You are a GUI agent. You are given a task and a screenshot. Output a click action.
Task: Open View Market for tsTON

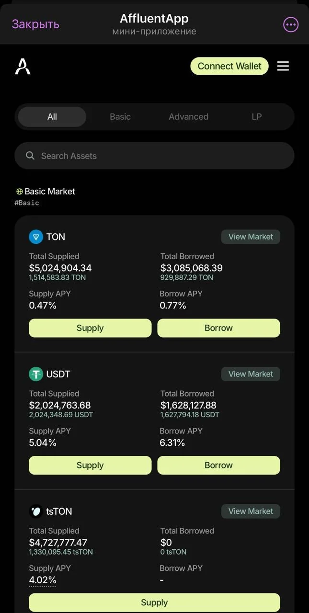(251, 511)
